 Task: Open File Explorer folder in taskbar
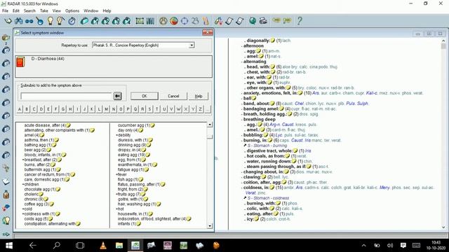(119, 245)
